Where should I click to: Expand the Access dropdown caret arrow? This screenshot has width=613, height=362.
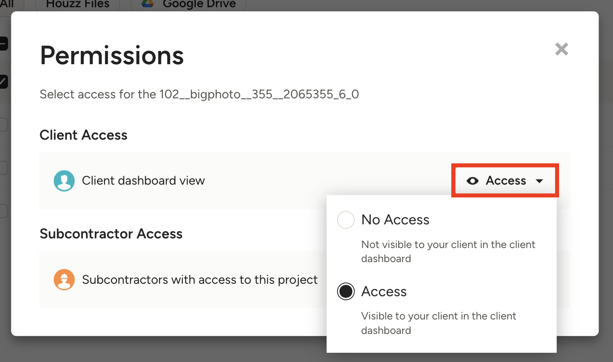point(540,181)
